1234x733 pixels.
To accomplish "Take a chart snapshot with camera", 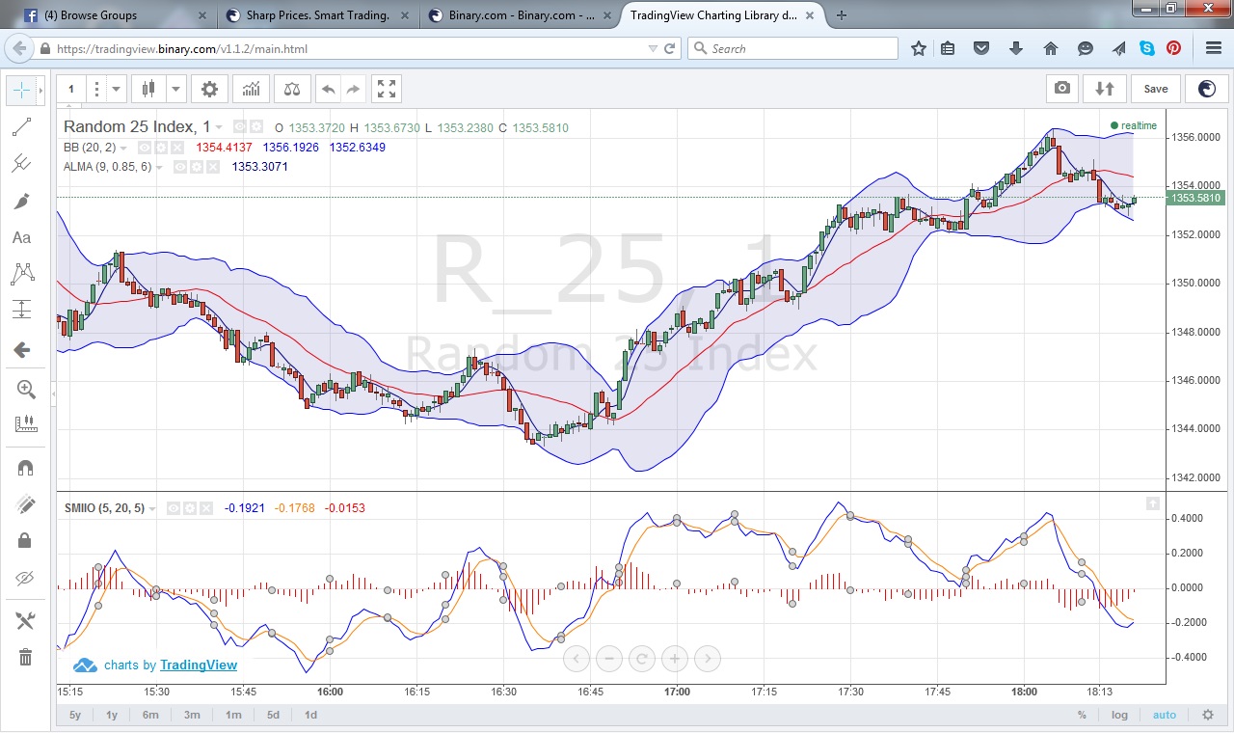I will pyautogui.click(x=1062, y=89).
